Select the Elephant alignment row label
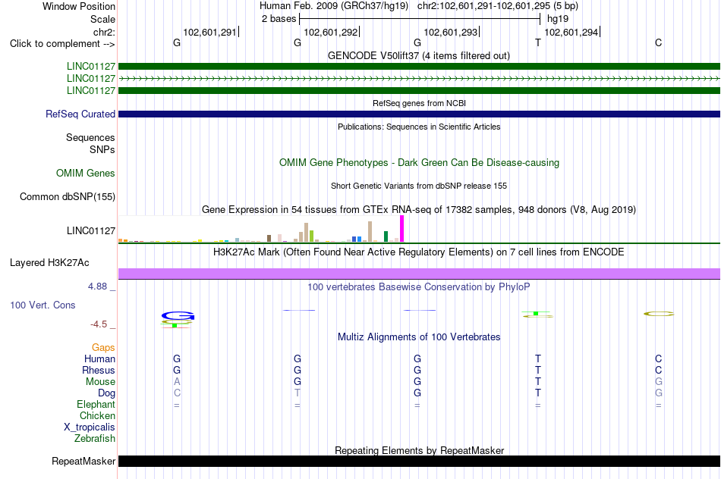 [x=96, y=405]
